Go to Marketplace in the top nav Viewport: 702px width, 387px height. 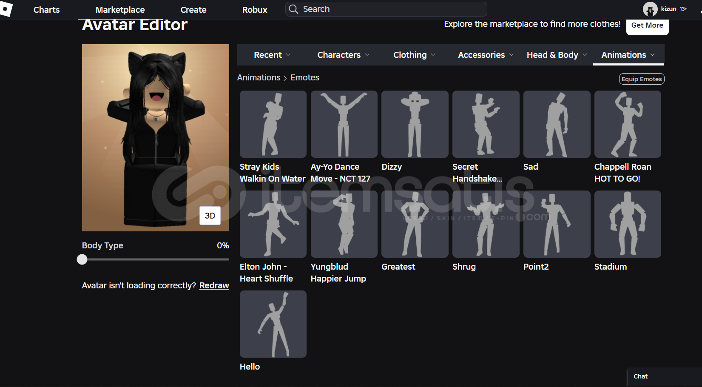tap(120, 9)
